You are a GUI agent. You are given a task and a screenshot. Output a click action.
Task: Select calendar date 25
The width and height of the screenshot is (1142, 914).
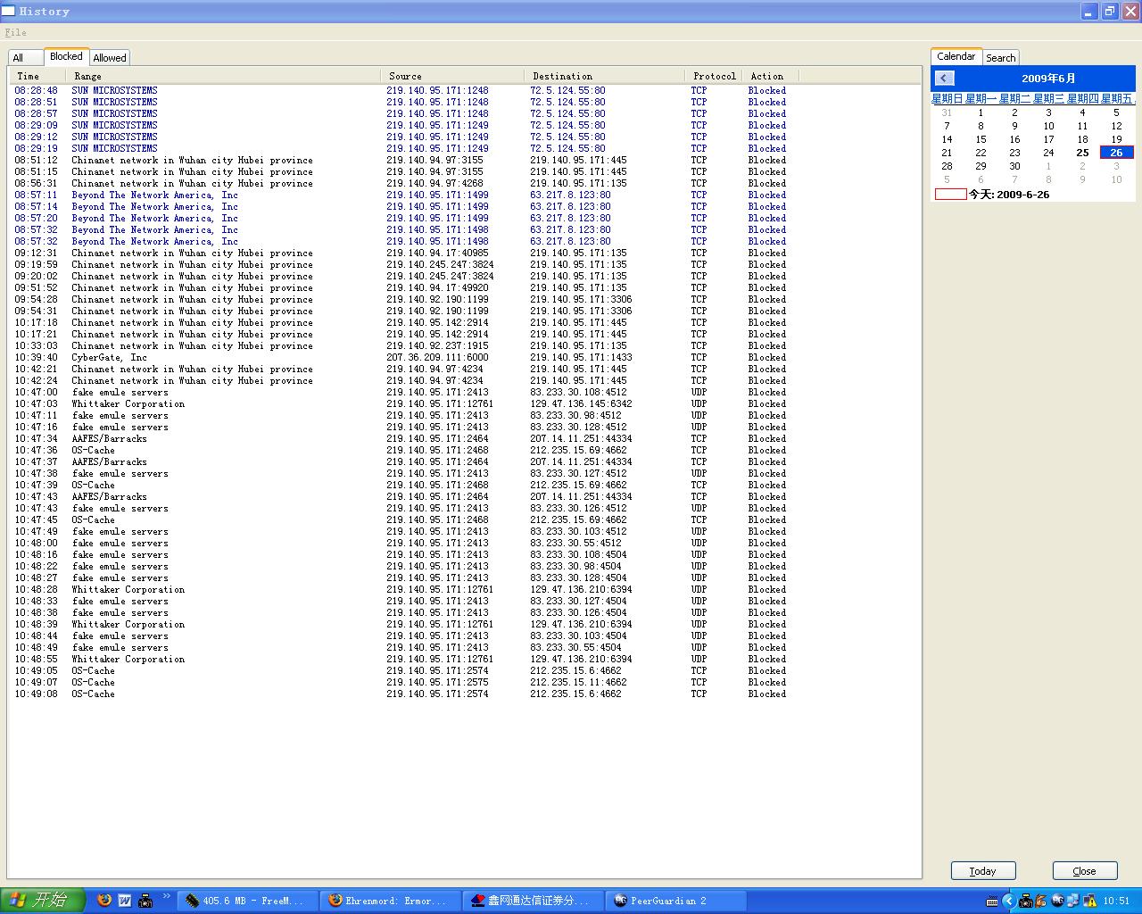1082,153
